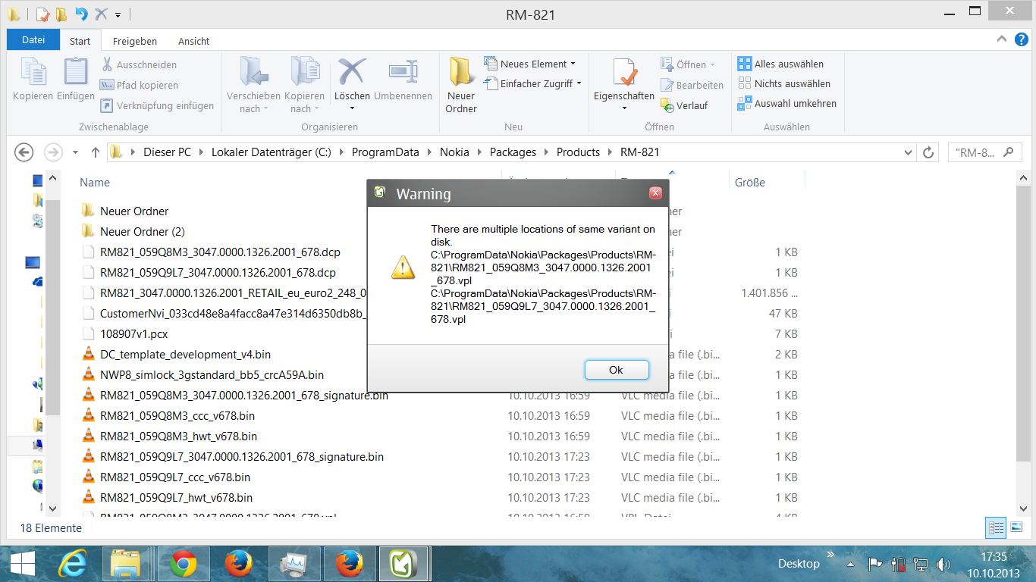Select file DC_template_development_v4.bin
The height and width of the screenshot is (582, 1036).
click(x=185, y=354)
